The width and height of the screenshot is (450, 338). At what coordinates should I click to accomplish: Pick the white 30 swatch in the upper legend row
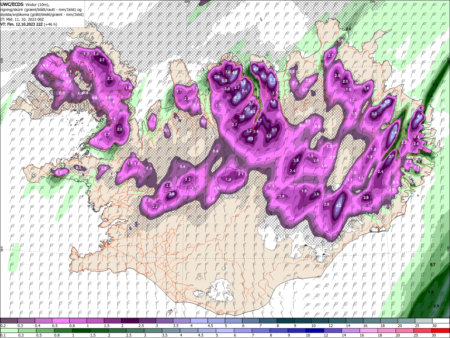[x=441, y=321]
